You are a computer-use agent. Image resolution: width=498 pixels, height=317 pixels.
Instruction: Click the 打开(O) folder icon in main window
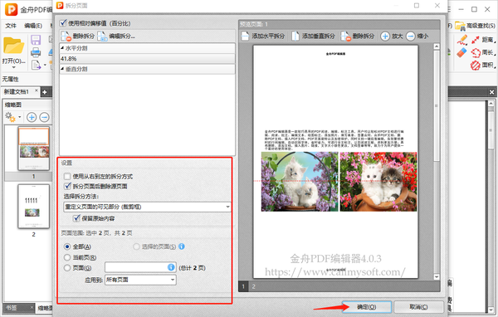coord(13,46)
